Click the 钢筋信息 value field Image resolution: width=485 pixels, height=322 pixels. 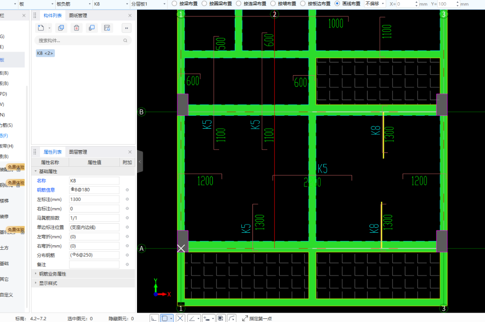94,190
